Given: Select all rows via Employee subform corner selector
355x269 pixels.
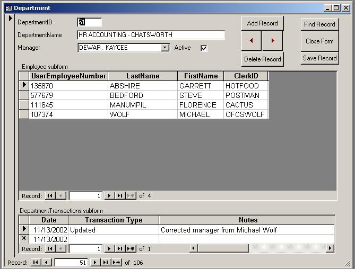Looking at the screenshot, I should coord(24,76).
